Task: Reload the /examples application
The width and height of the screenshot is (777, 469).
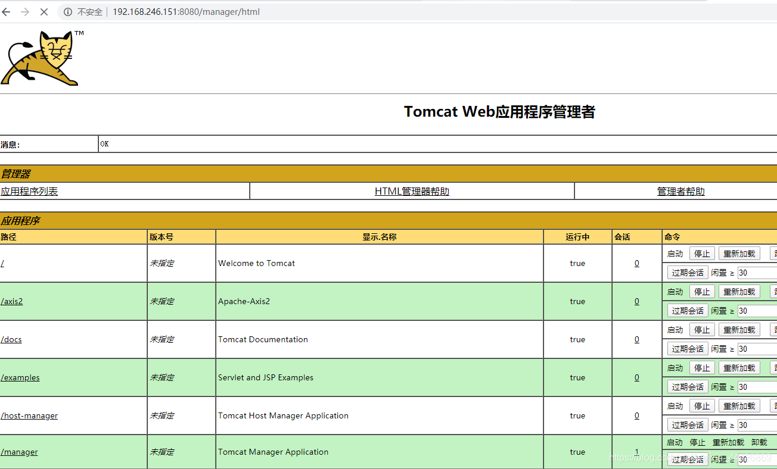Action: click(739, 368)
